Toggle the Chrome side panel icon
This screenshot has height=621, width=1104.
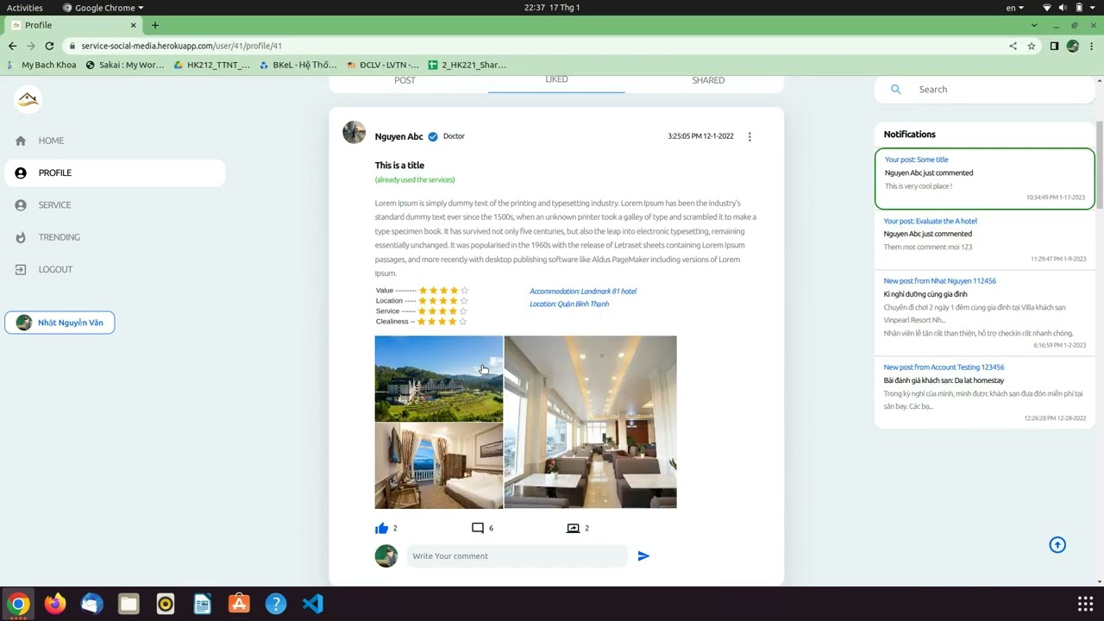click(x=1054, y=46)
